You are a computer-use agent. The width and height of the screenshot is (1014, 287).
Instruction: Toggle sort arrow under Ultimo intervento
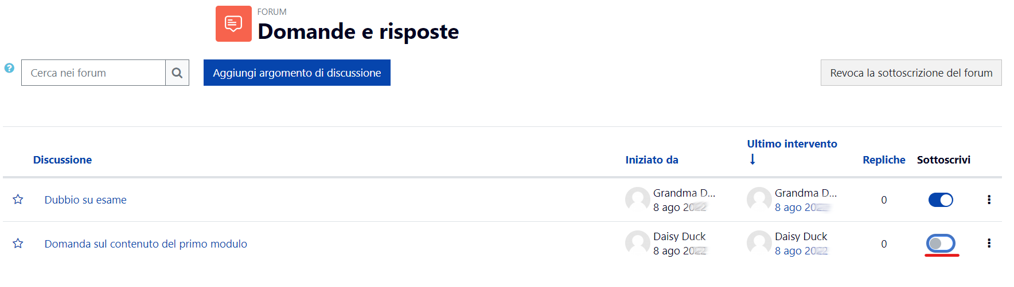[x=752, y=160]
